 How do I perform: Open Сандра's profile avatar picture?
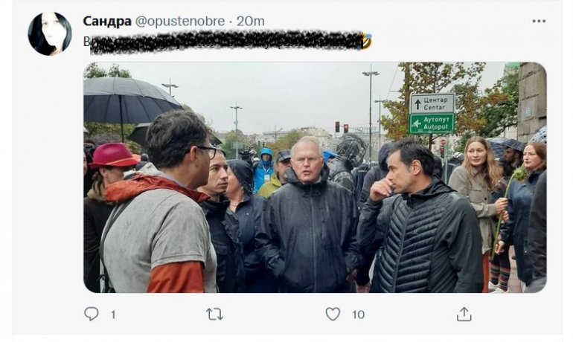[x=50, y=33]
